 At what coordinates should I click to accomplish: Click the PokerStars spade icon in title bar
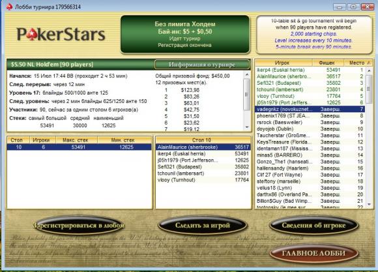[x=9, y=7]
